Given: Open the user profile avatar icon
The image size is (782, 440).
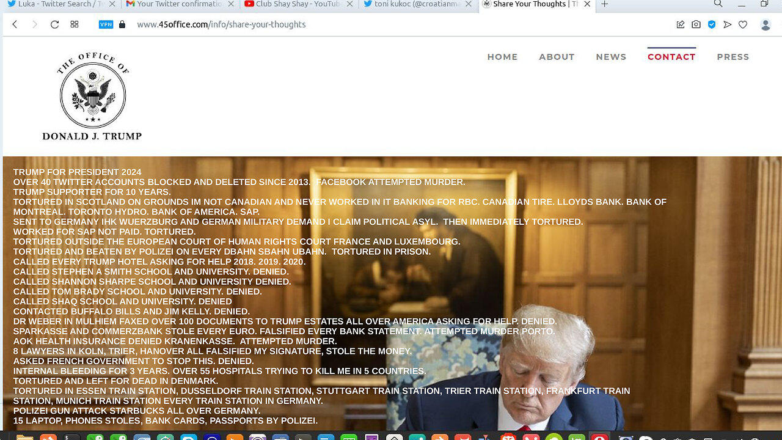Looking at the screenshot, I should coord(766,24).
